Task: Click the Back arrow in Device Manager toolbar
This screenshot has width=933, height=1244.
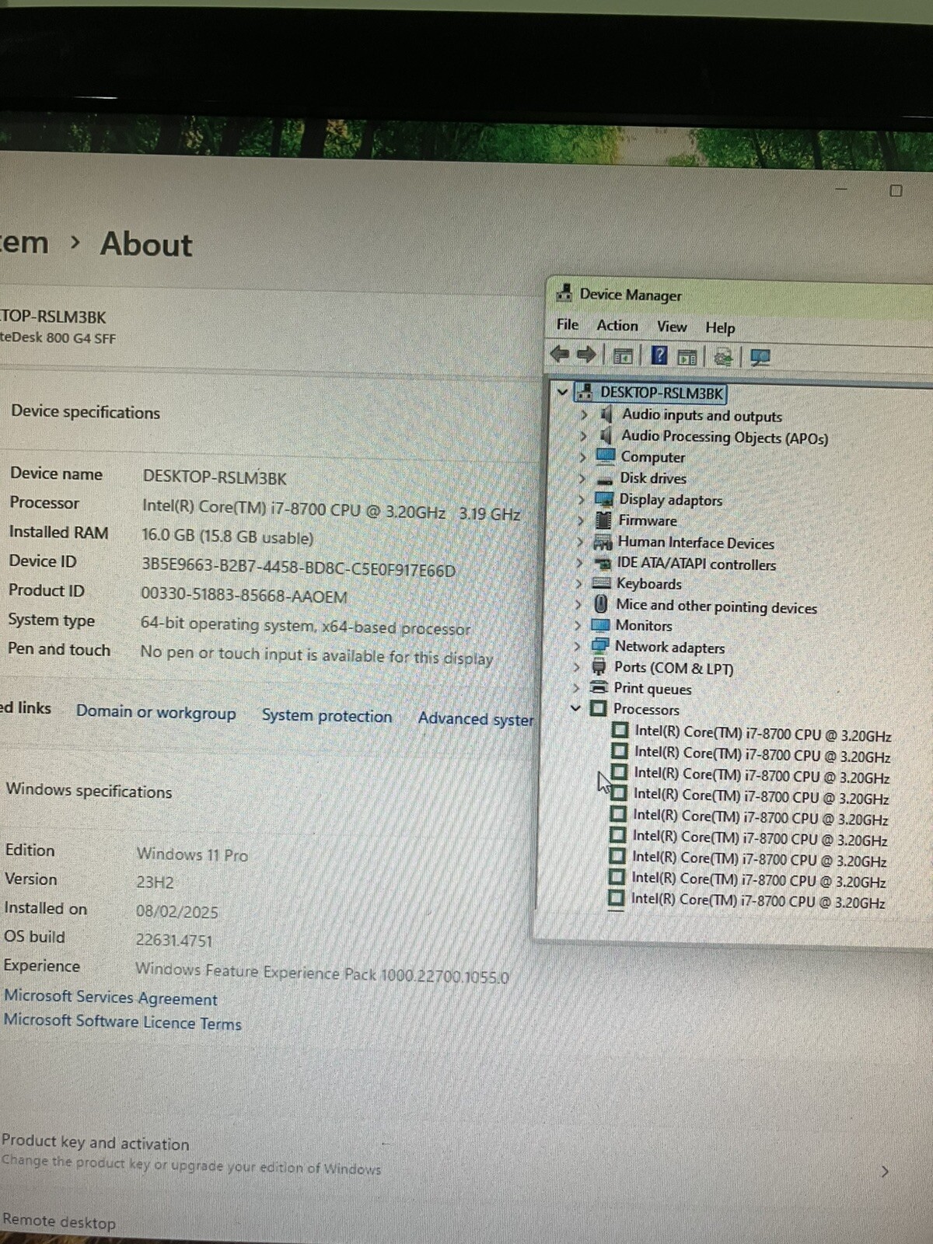Action: tap(559, 355)
